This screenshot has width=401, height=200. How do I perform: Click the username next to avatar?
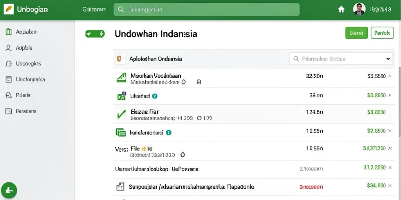(x=380, y=10)
